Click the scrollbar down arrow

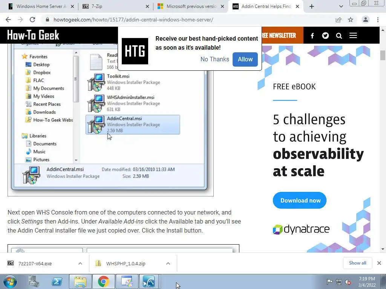pyautogui.click(x=383, y=249)
